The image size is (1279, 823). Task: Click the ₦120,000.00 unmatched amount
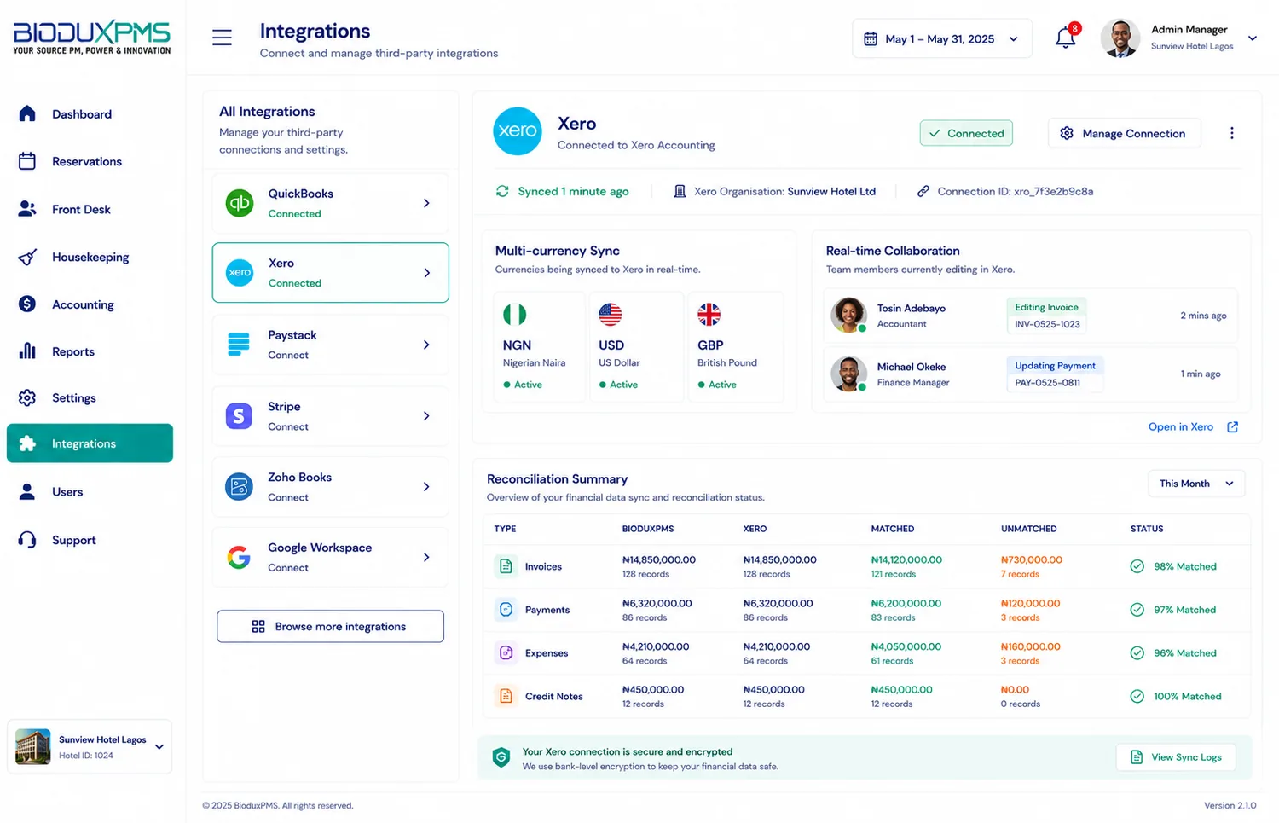click(x=1030, y=603)
